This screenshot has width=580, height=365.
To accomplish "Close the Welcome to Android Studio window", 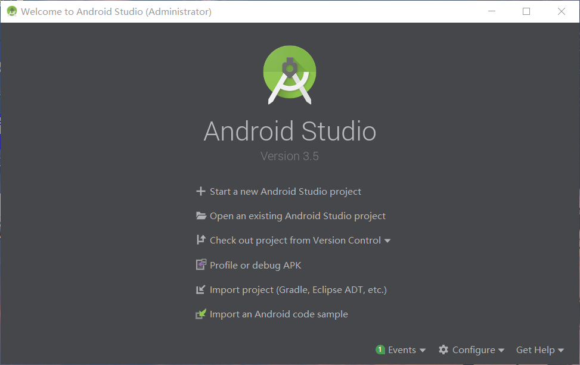I will [561, 11].
